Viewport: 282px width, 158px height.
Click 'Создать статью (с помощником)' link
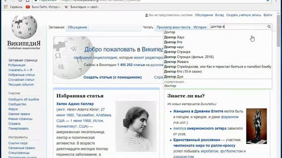113,77
